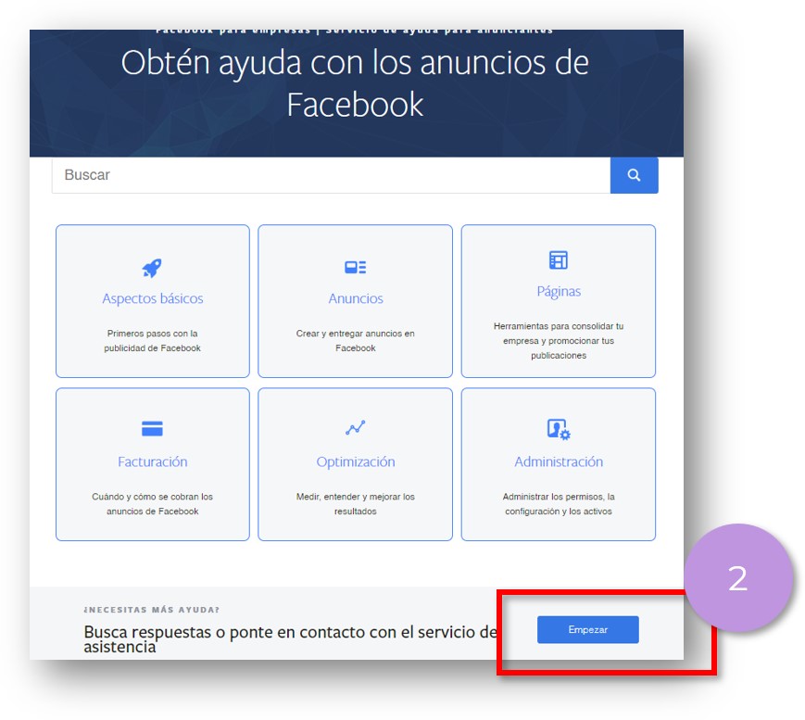
Task: Open the Aspectos básicos link
Action: coord(153,298)
